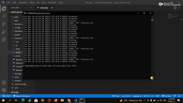Change encoding via UTF-8
The image size is (183, 103).
pyautogui.click(x=146, y=96)
